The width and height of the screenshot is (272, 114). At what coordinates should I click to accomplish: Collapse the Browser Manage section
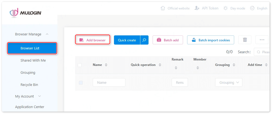[x=47, y=34]
